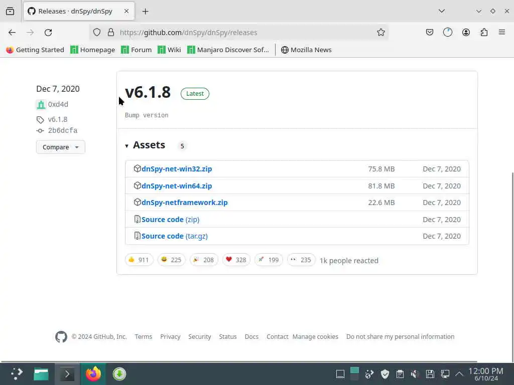Screen dimensions: 514x385
Task: Toggle laugh reaction 225
Action: 172,260
